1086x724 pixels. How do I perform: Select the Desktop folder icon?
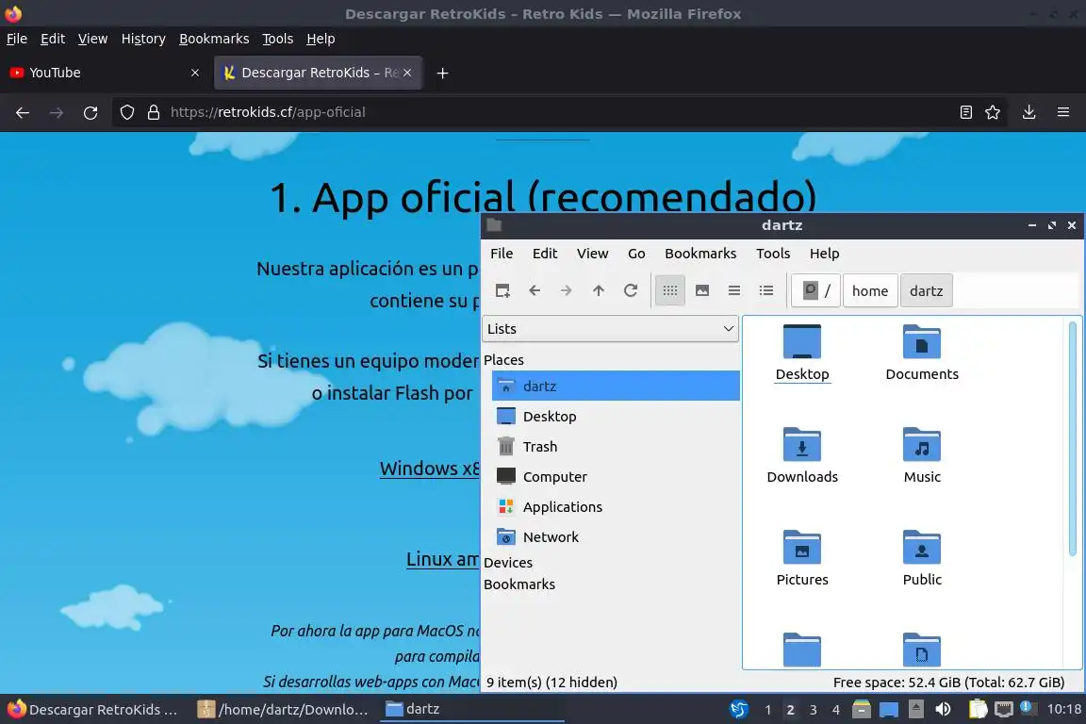(802, 353)
